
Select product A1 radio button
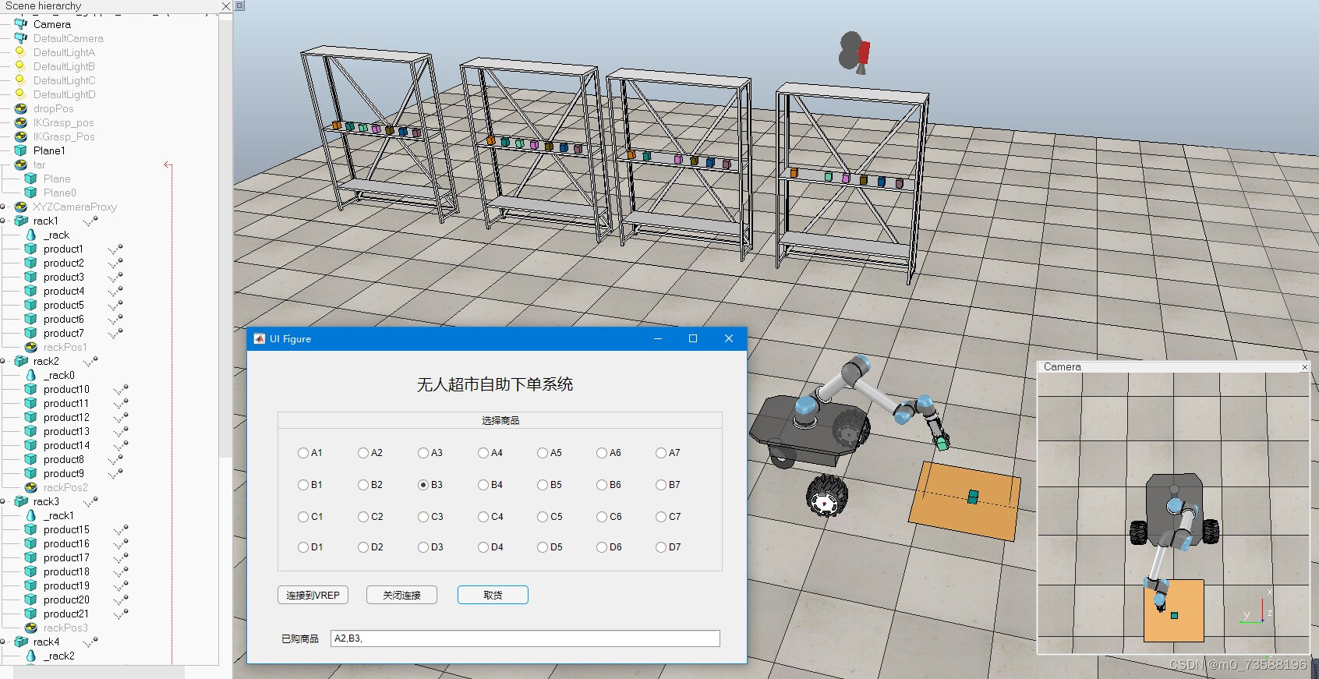pyautogui.click(x=303, y=452)
